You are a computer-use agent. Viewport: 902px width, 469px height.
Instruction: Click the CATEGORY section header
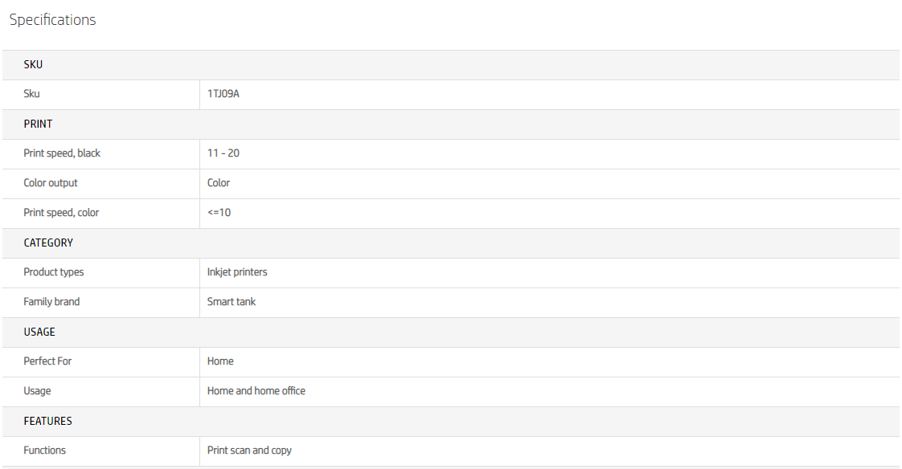pyautogui.click(x=48, y=243)
